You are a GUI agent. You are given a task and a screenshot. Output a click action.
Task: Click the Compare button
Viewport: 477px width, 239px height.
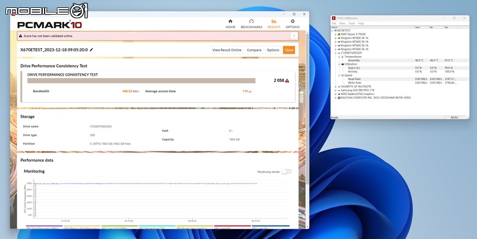pos(254,50)
